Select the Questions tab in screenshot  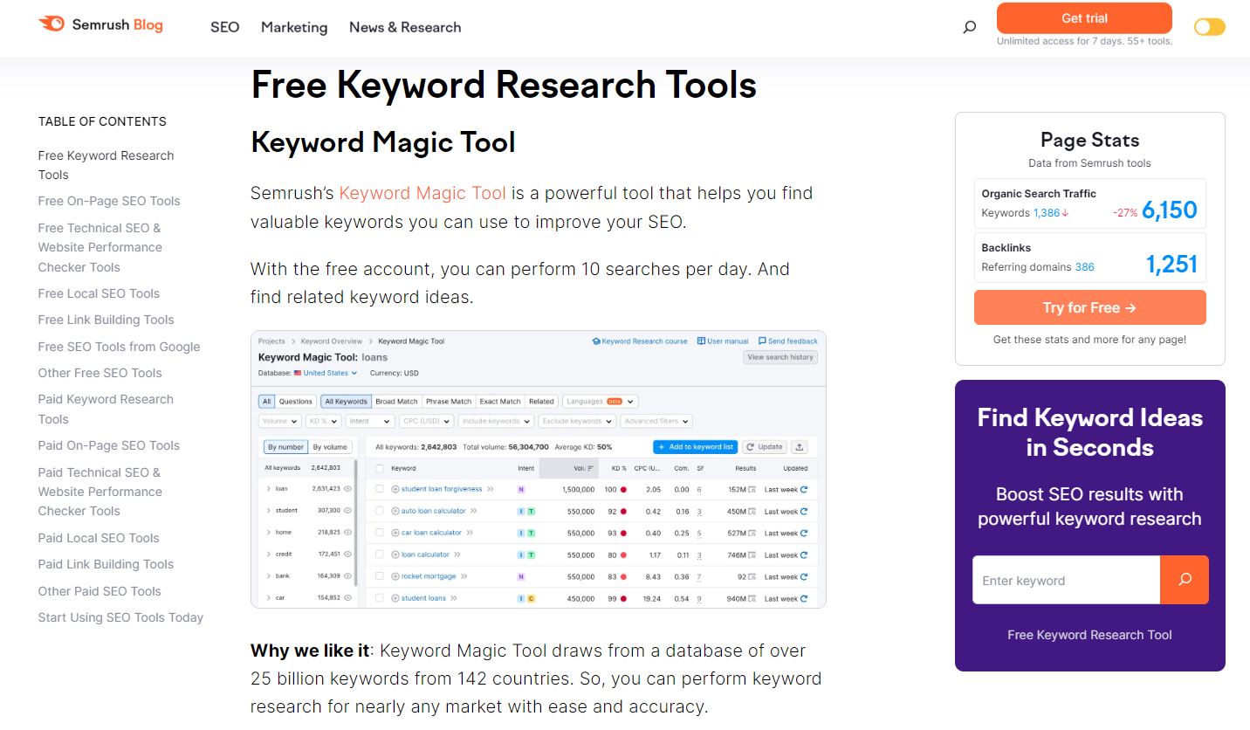coord(295,402)
